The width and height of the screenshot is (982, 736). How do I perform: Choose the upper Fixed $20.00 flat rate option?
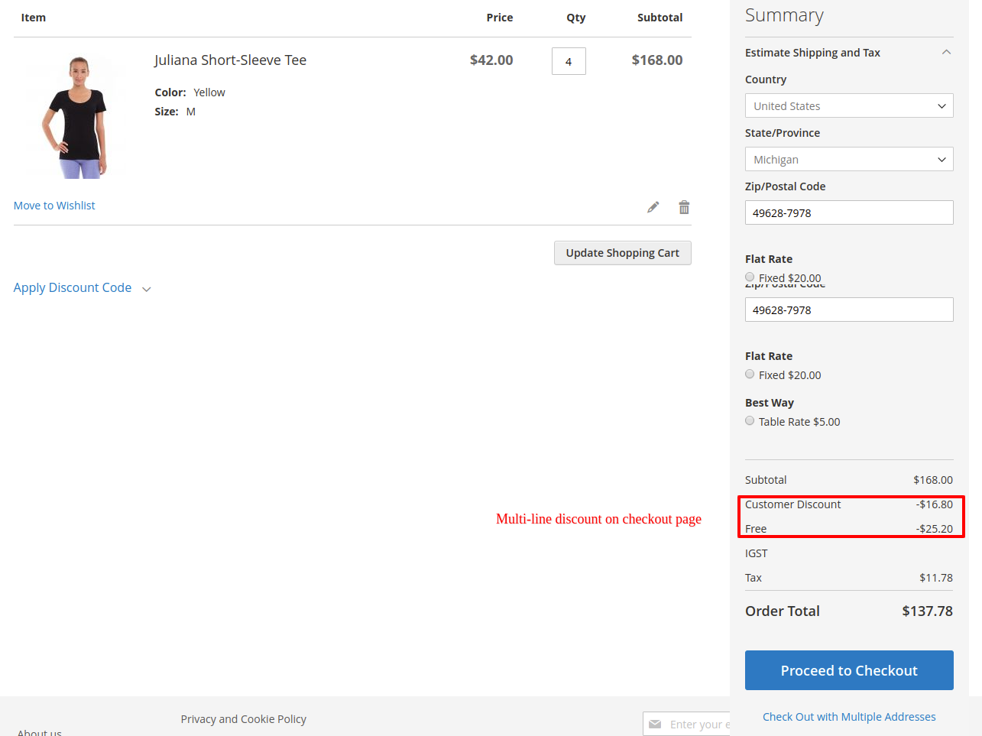750,277
